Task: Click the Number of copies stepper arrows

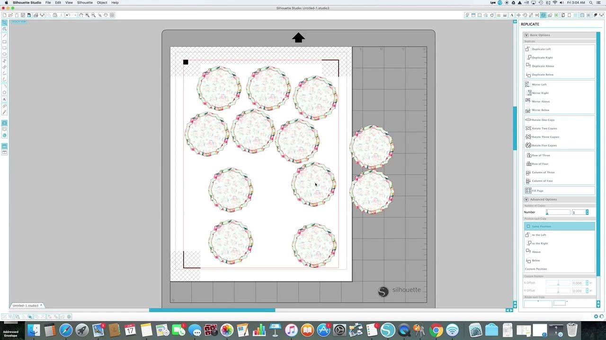Action: click(x=587, y=212)
